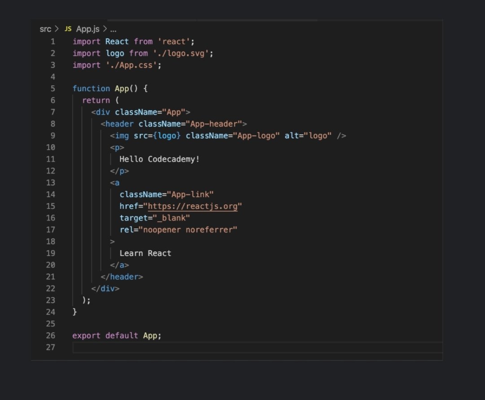Open the breadcrumb ellipsis after App.js
The width and height of the screenshot is (485, 400).
(x=114, y=29)
